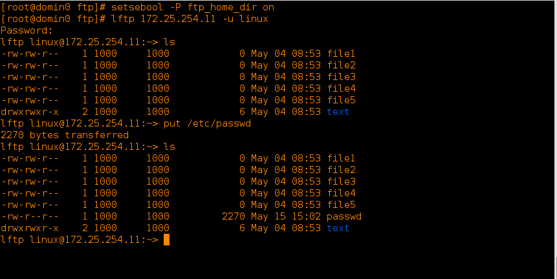Click the 'passwd' file name in the listing

344,216
